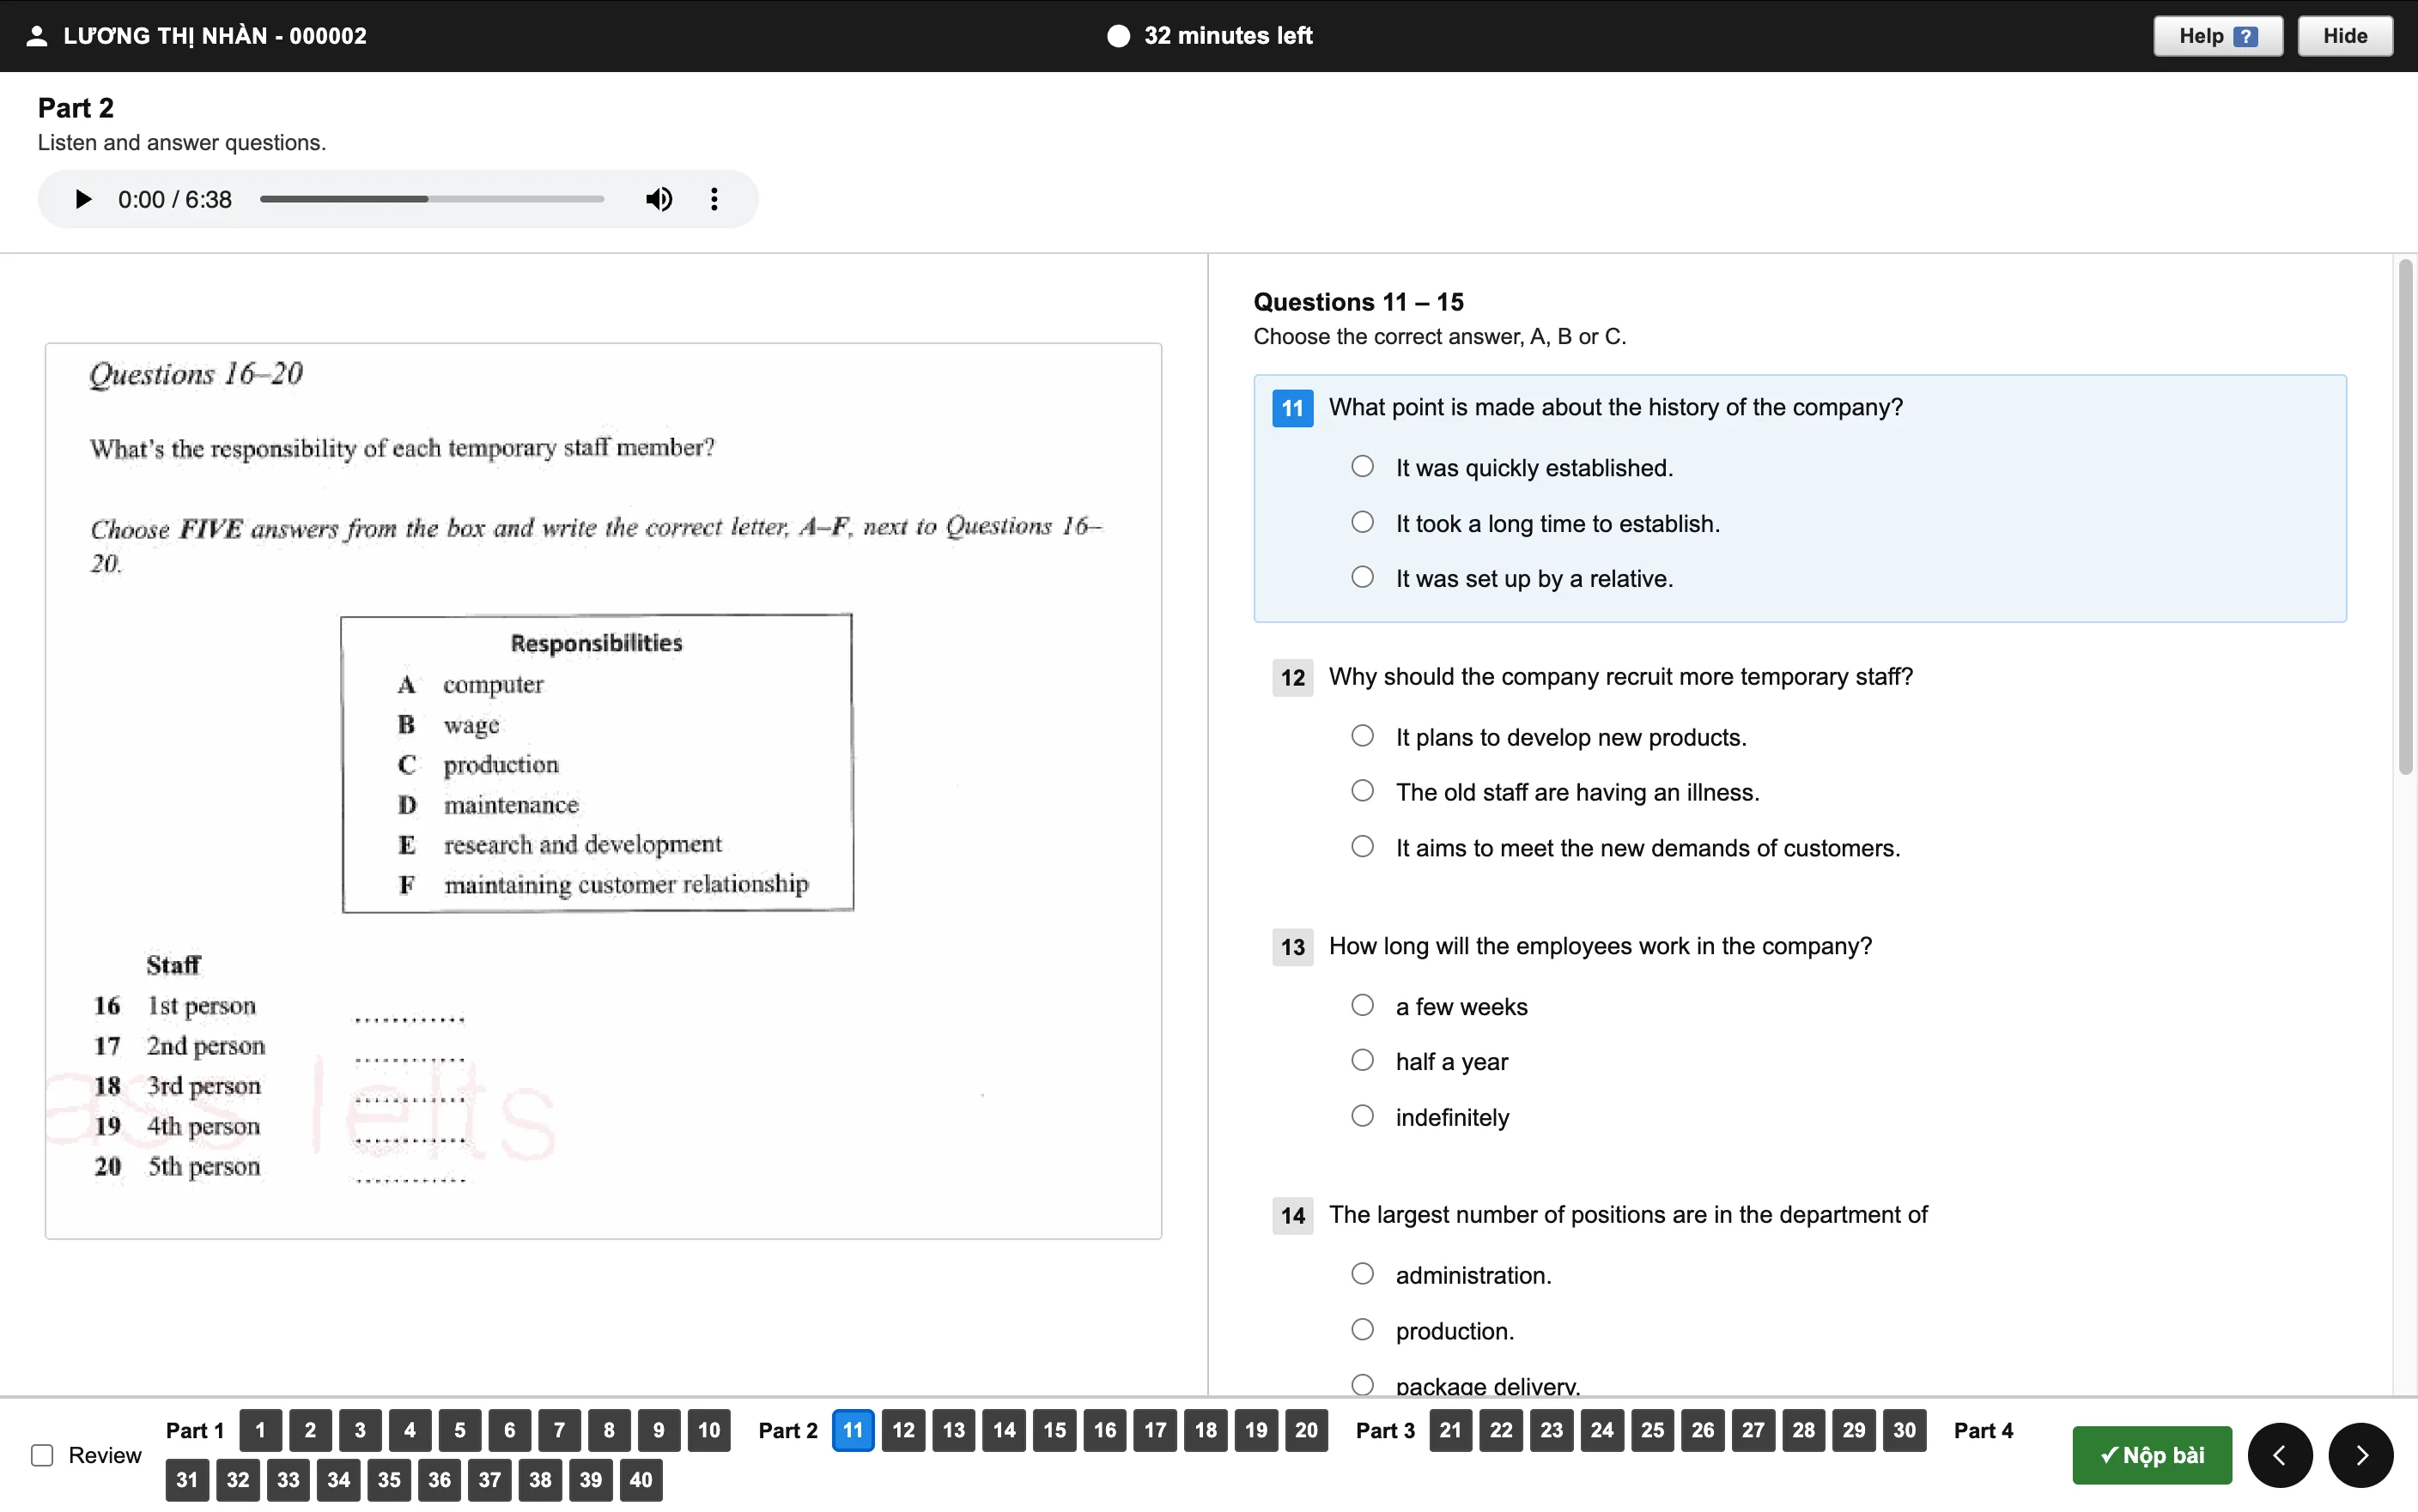Click the Hide button in header
The width and height of the screenshot is (2418, 1512).
(x=2344, y=36)
